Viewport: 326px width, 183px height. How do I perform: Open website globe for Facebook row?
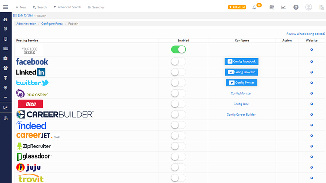click(312, 61)
